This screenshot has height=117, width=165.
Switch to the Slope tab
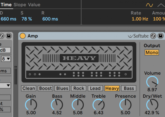[20, 5]
